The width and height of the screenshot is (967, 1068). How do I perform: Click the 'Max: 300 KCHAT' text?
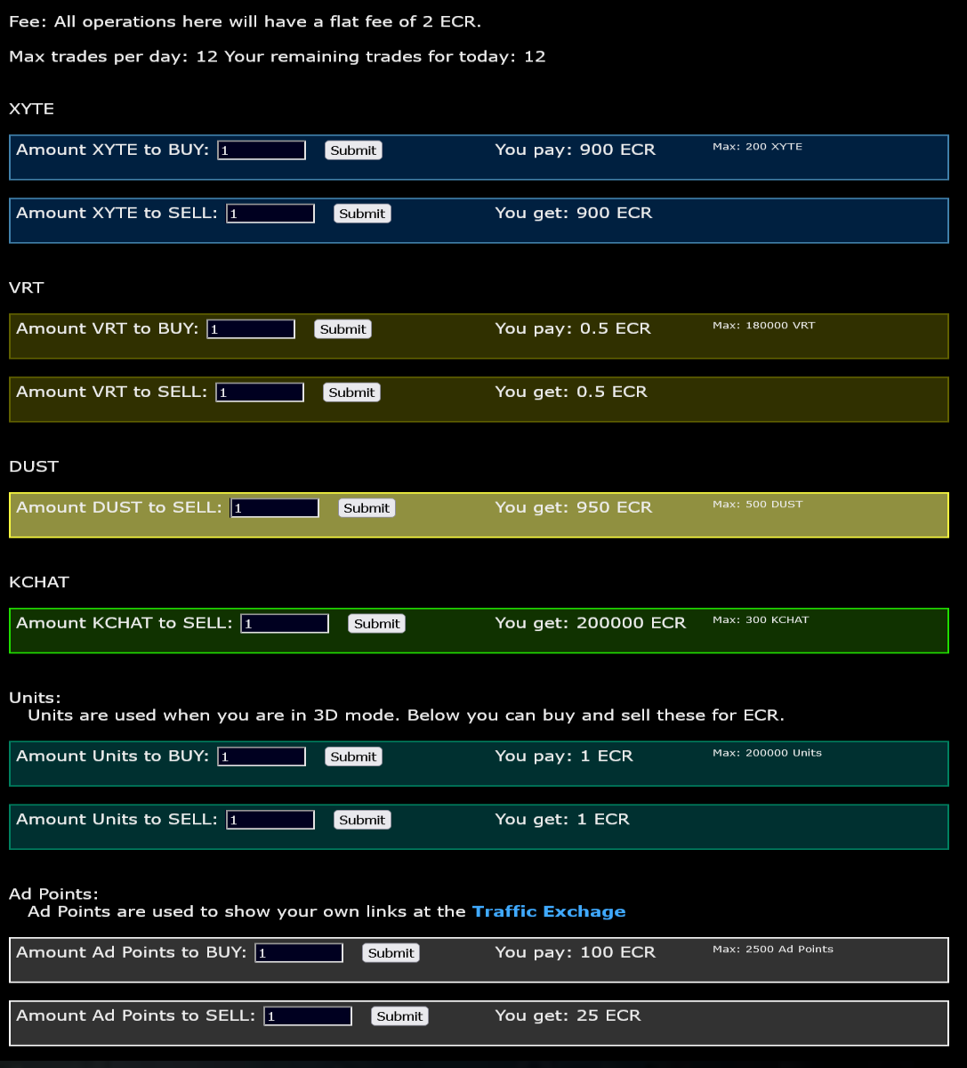pyautogui.click(x=761, y=620)
